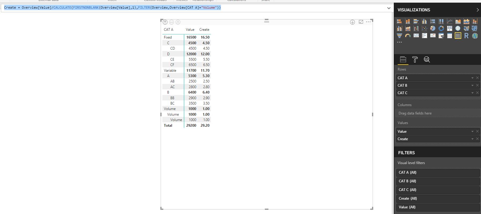Select the donut chart visual
This screenshot has height=214, width=481.
[x=441, y=28]
